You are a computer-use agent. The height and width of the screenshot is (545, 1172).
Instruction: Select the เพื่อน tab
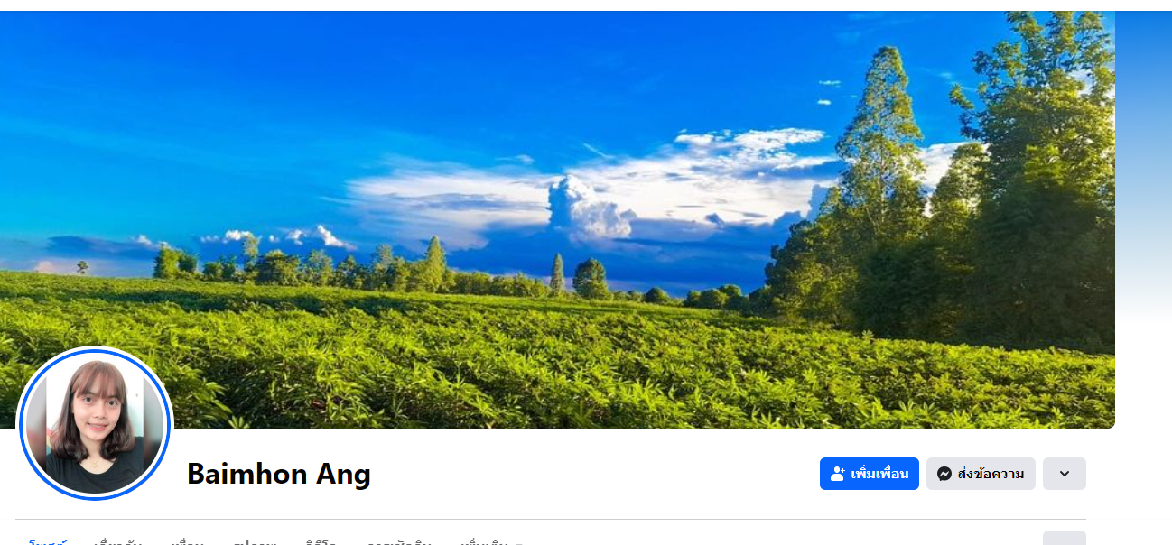point(187,543)
